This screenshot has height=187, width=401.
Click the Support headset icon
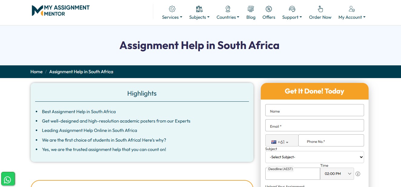[x=292, y=9]
